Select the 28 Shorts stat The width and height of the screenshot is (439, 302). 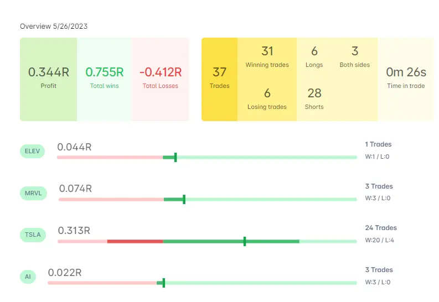tap(314, 99)
